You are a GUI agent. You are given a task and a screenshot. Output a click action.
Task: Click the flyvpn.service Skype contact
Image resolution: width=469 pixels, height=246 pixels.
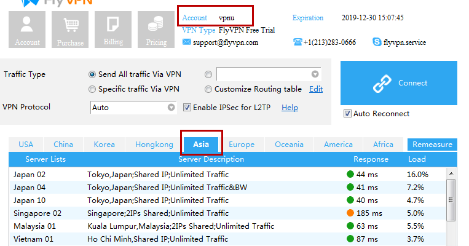[x=404, y=42]
